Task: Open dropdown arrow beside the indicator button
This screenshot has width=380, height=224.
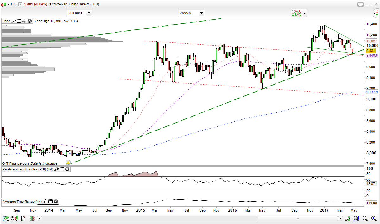Action: pos(304,13)
